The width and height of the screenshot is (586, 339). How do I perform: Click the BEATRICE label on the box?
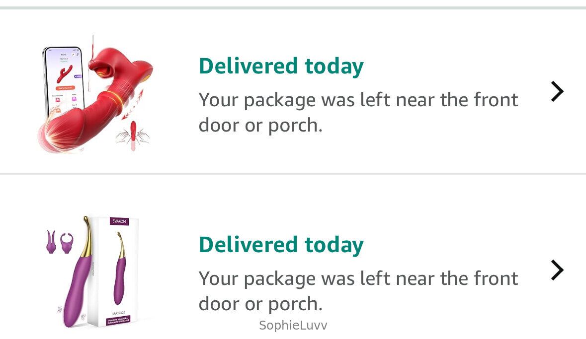pos(119,314)
